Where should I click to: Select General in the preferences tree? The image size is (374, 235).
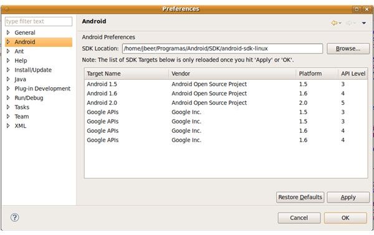pyautogui.click(x=25, y=32)
